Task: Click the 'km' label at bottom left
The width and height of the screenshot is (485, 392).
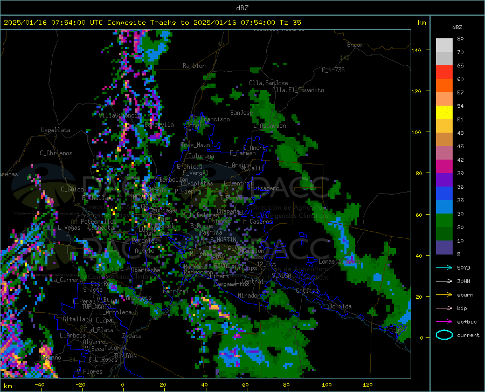Action: click(x=8, y=386)
